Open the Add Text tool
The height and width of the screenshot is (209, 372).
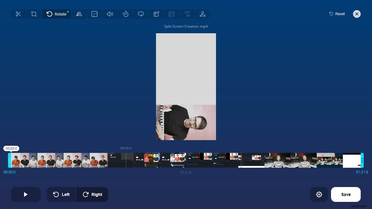click(x=187, y=14)
